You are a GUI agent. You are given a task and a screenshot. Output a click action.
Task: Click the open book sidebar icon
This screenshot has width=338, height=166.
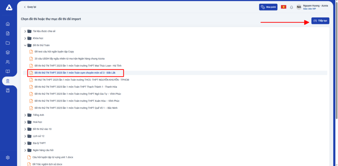click(8, 72)
